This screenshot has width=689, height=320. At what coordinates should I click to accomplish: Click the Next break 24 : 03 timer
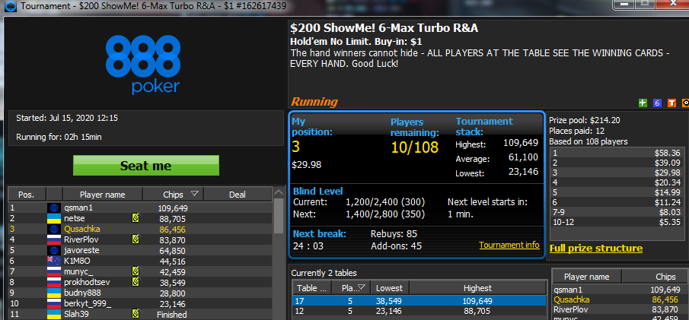[x=308, y=246]
